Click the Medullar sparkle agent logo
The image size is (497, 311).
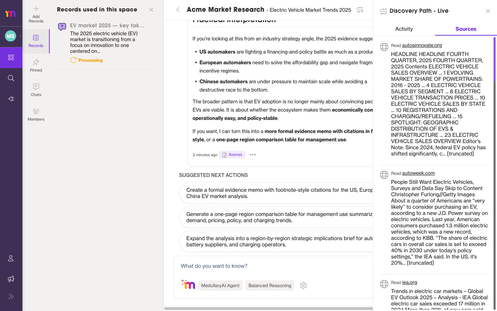(x=188, y=284)
